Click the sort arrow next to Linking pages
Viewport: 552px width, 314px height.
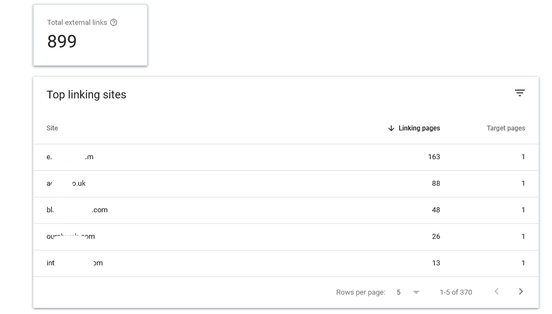click(391, 128)
